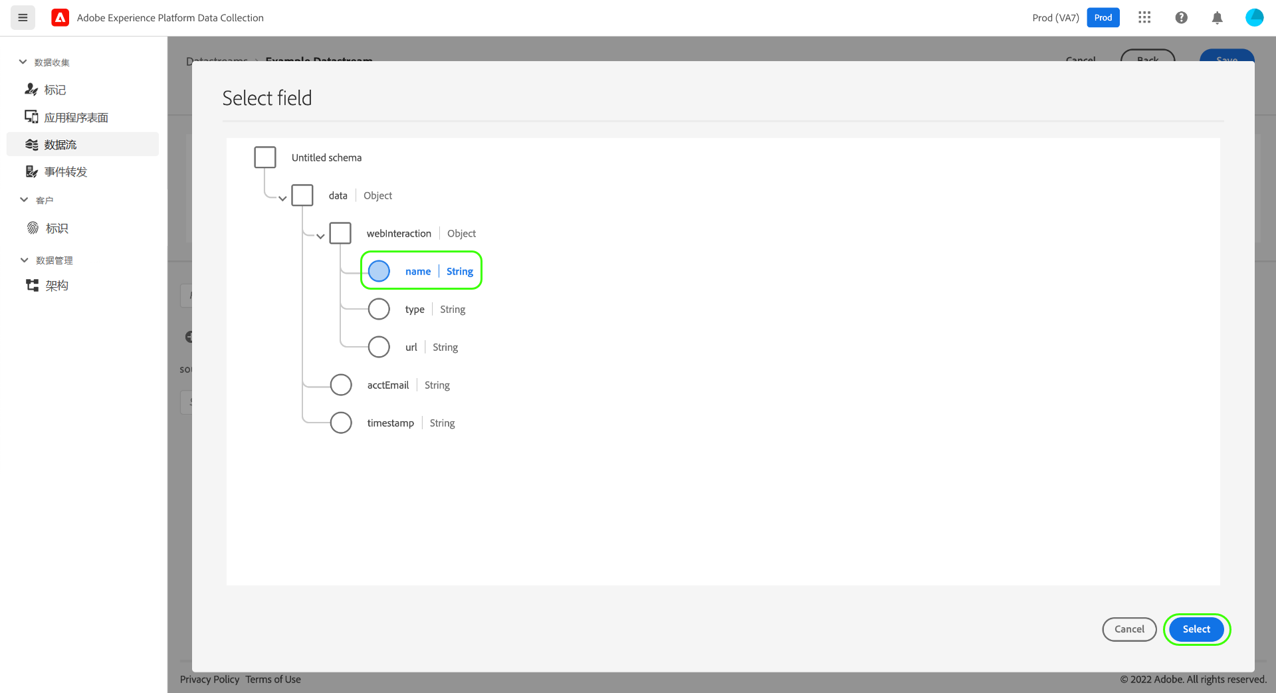Screen dimensions: 1276x693
Task: Click the 'webInteraction' node label
Action: pos(399,233)
